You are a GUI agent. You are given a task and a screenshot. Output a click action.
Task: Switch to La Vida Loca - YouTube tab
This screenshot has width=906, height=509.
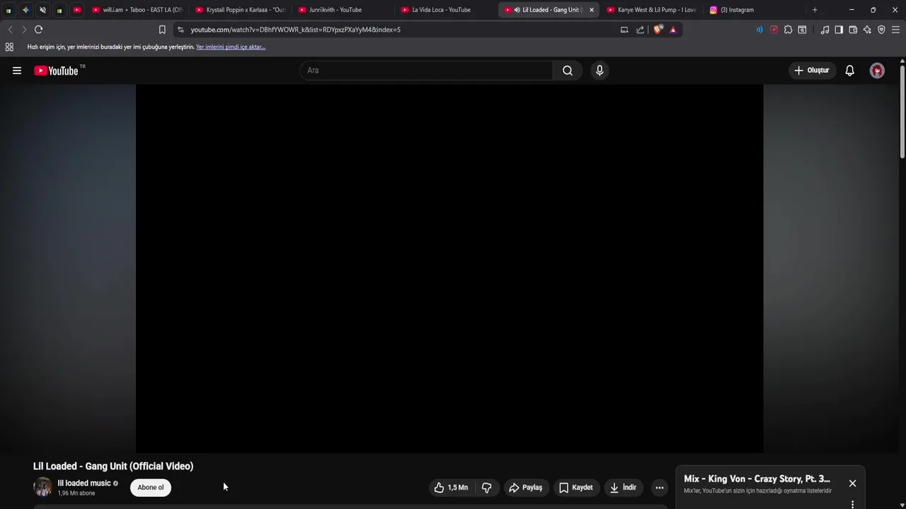tap(445, 10)
